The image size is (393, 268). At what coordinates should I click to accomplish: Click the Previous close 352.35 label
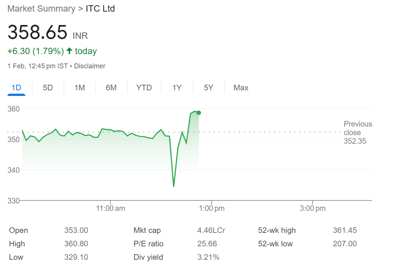click(358, 133)
